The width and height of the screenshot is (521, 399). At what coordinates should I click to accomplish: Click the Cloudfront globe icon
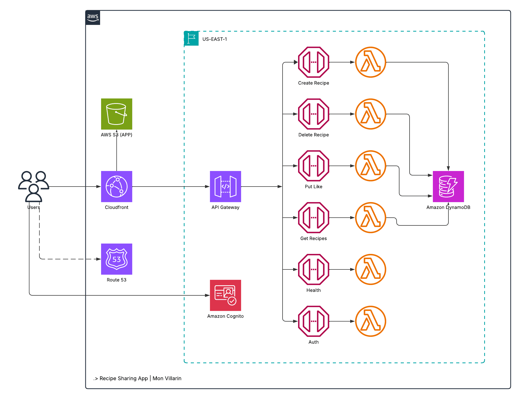tap(116, 187)
